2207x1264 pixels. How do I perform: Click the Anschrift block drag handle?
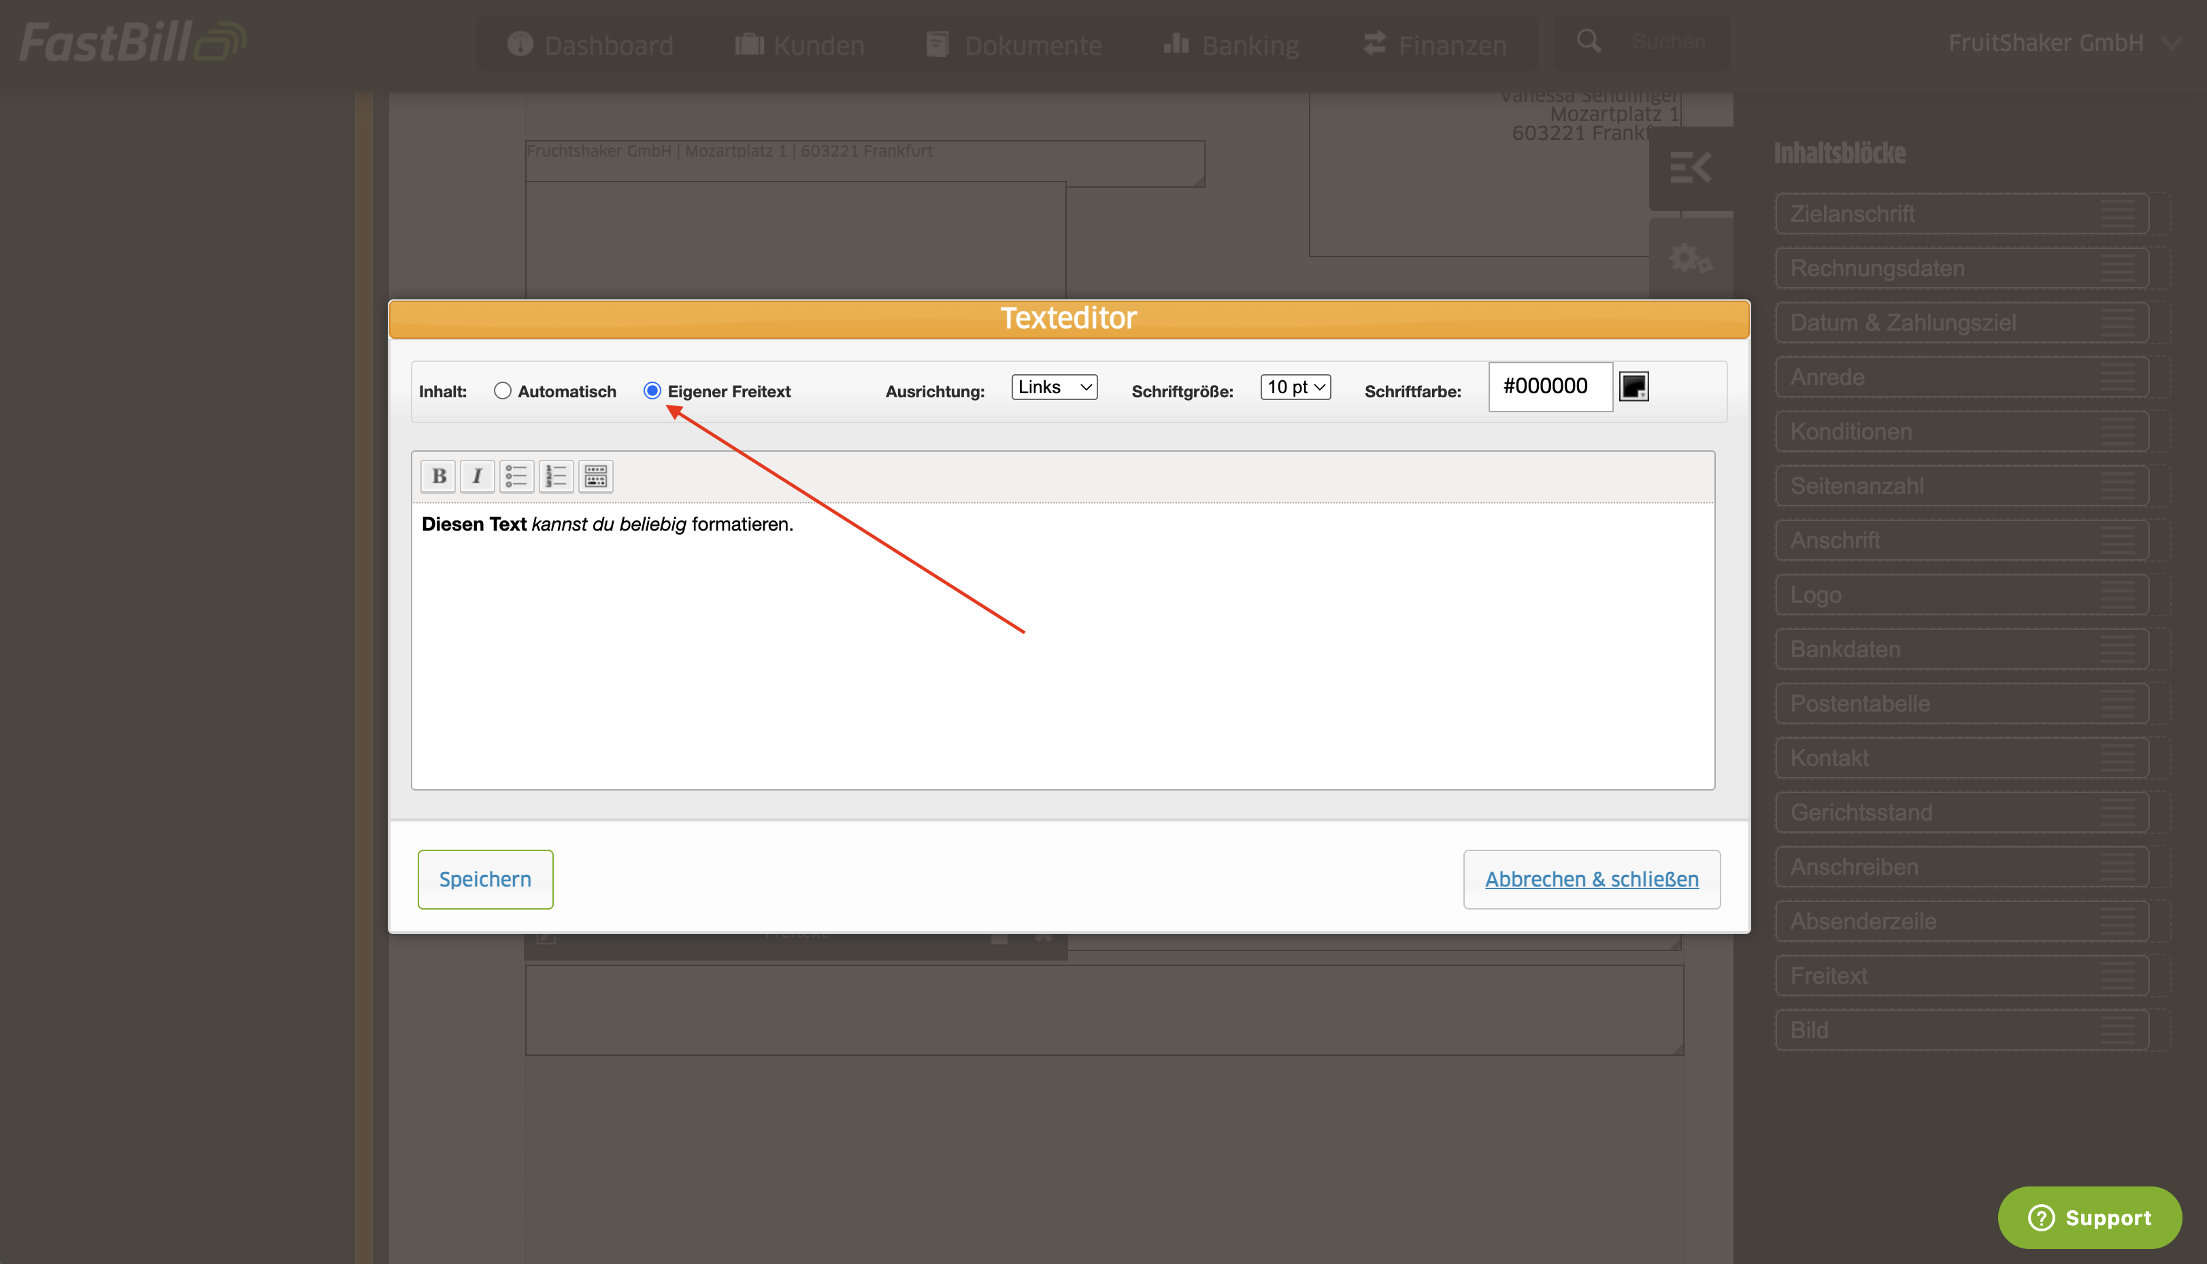(x=2118, y=540)
